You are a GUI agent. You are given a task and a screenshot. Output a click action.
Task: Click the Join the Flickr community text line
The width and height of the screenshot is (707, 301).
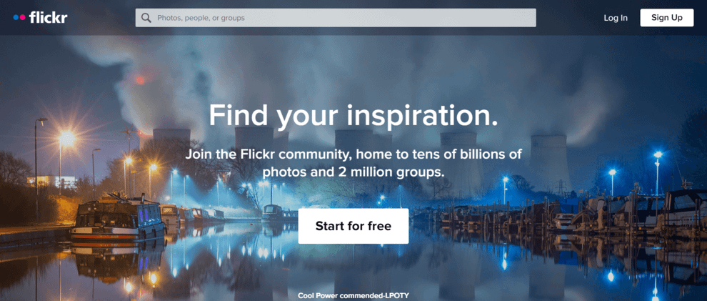[x=353, y=154]
